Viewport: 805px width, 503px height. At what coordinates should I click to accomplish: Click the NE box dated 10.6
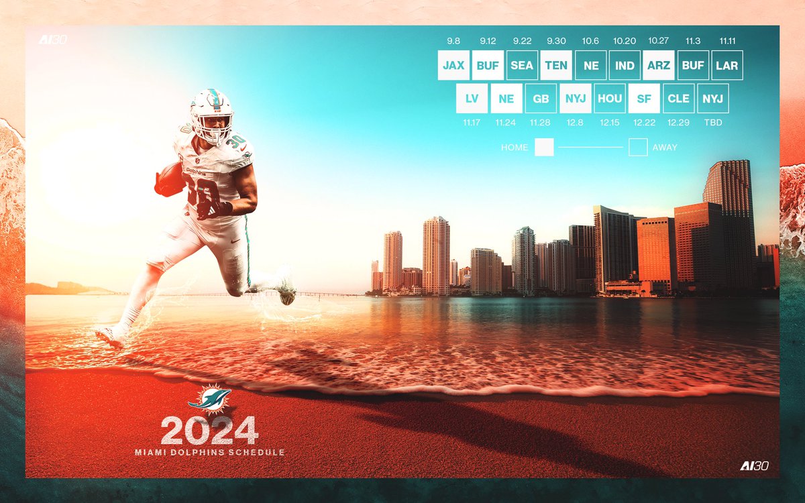[x=590, y=66]
